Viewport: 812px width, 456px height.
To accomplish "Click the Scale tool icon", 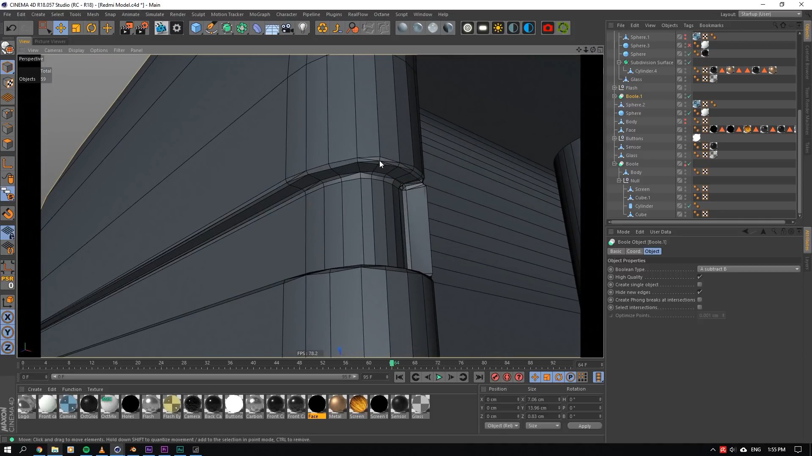I will pyautogui.click(x=76, y=28).
